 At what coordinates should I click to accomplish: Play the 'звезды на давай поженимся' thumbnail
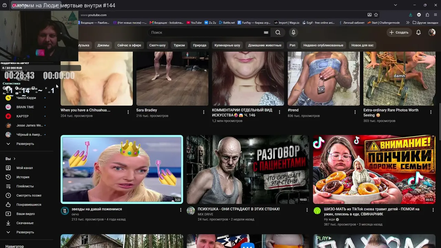[122, 169]
